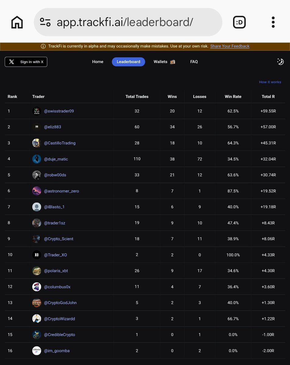Open the Home nav tab
The height and width of the screenshot is (365, 290).
[98, 62]
